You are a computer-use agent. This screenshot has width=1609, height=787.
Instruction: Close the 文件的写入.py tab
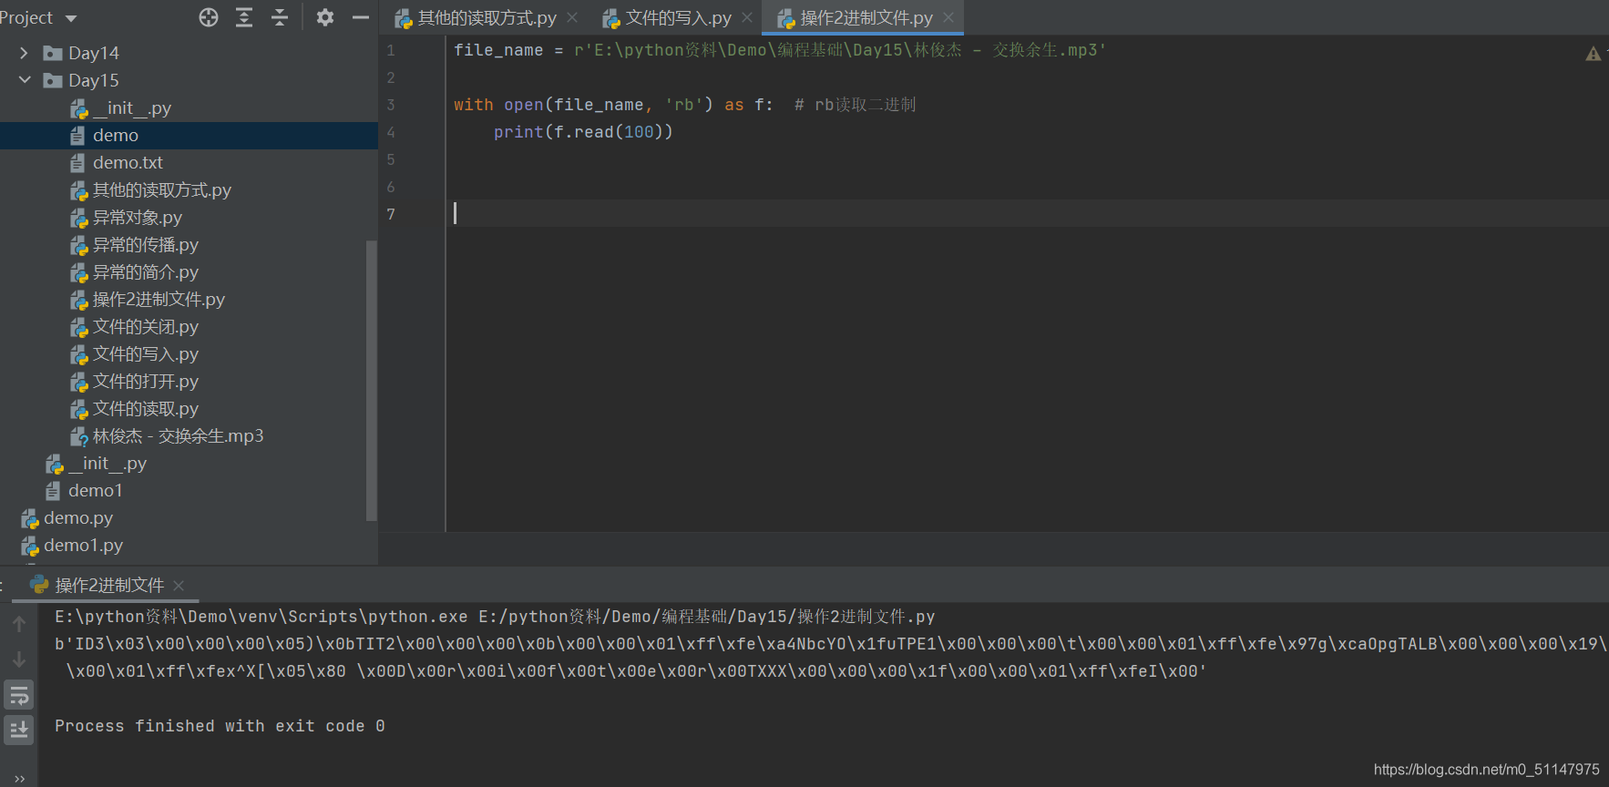pyautogui.click(x=747, y=17)
